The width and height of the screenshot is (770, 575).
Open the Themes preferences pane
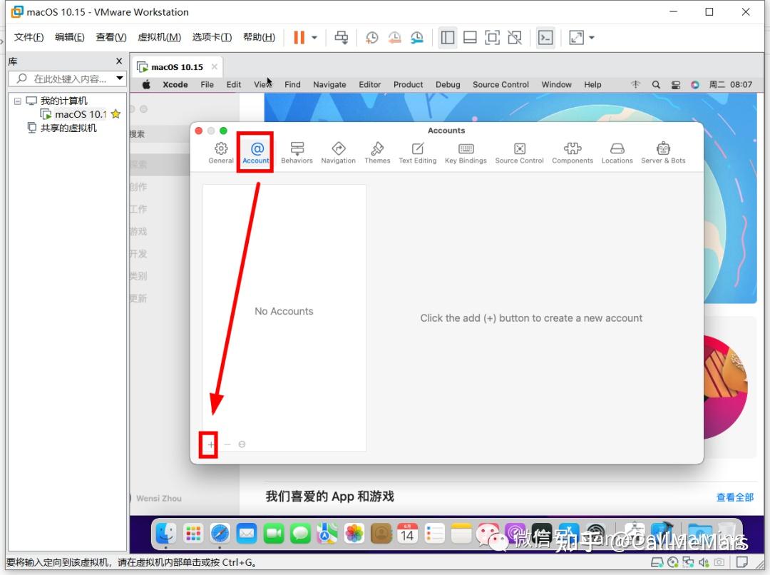click(377, 153)
